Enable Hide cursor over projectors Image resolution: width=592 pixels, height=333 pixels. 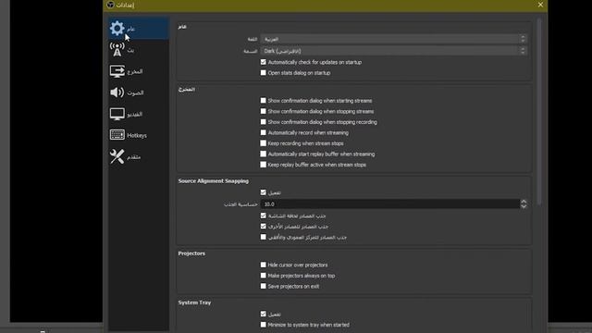263,265
